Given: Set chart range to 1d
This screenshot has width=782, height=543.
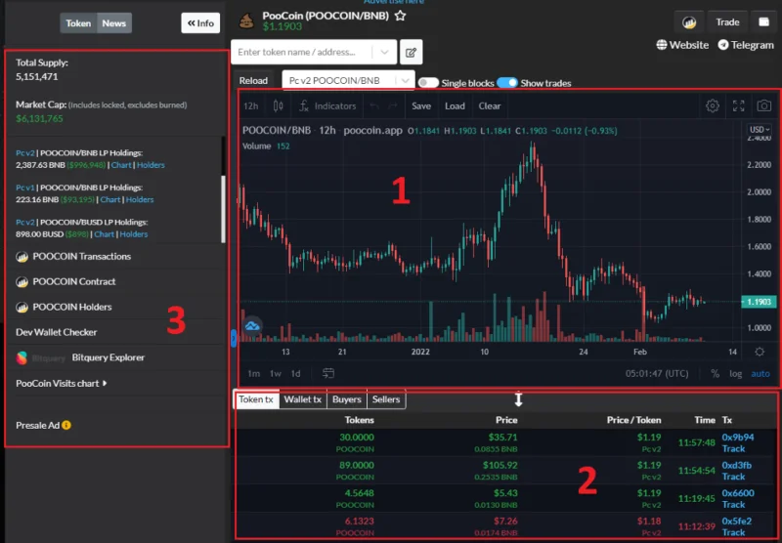Looking at the screenshot, I should [296, 373].
